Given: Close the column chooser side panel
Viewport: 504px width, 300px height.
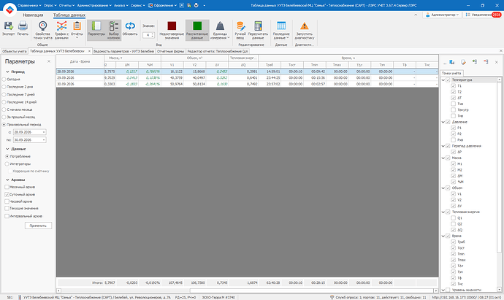Looking at the screenshot, I should 496,62.
